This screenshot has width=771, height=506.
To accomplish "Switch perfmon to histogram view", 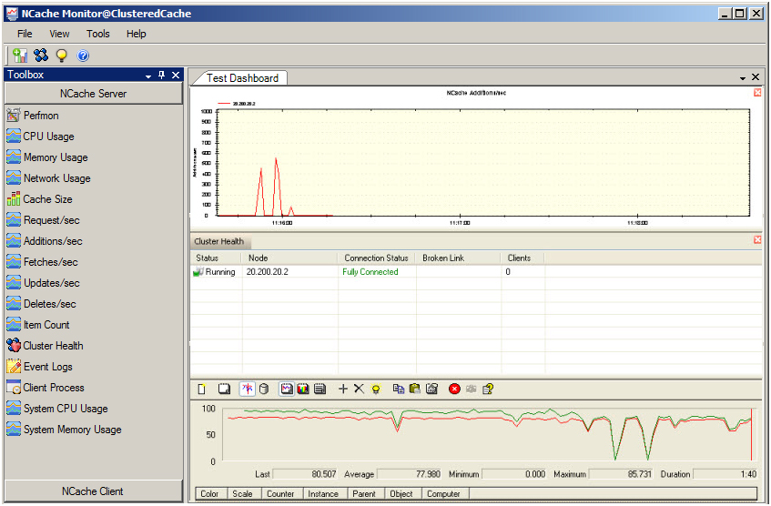I will (303, 390).
